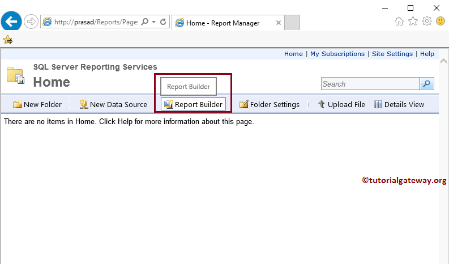Viewport: 449px width, 264px height.
Task: Open favorites with the star icon
Action: point(413,21)
